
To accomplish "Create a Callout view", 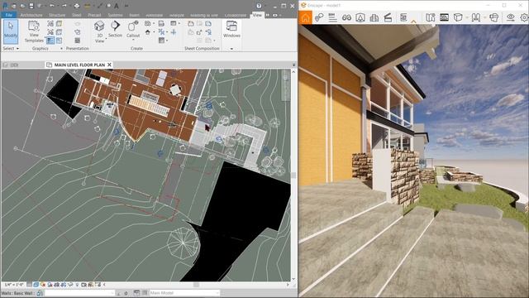I will click(x=133, y=30).
